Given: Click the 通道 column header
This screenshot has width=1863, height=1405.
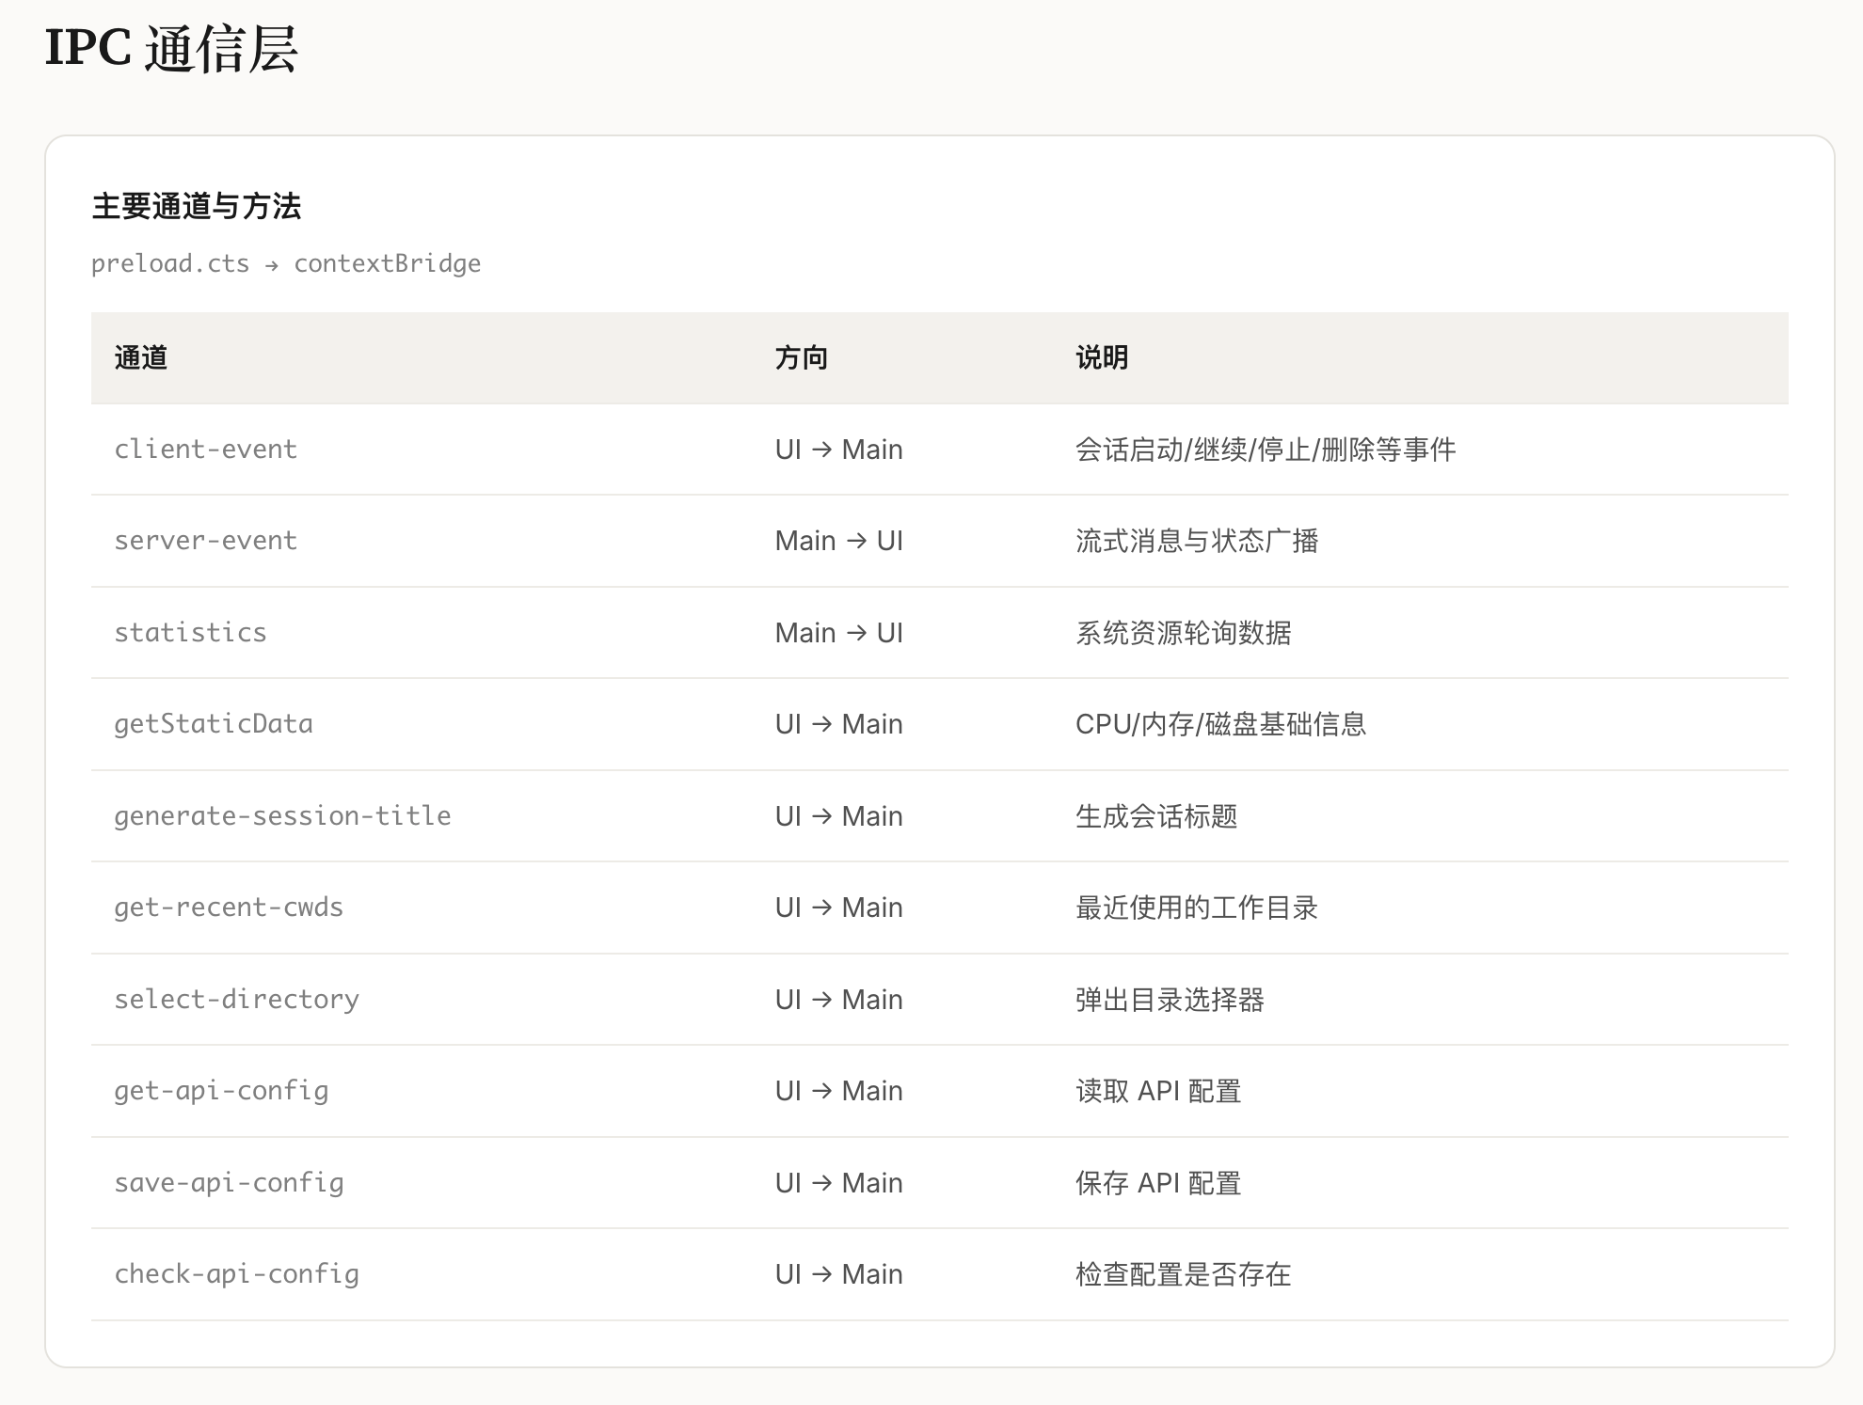Looking at the screenshot, I should coord(141,357).
